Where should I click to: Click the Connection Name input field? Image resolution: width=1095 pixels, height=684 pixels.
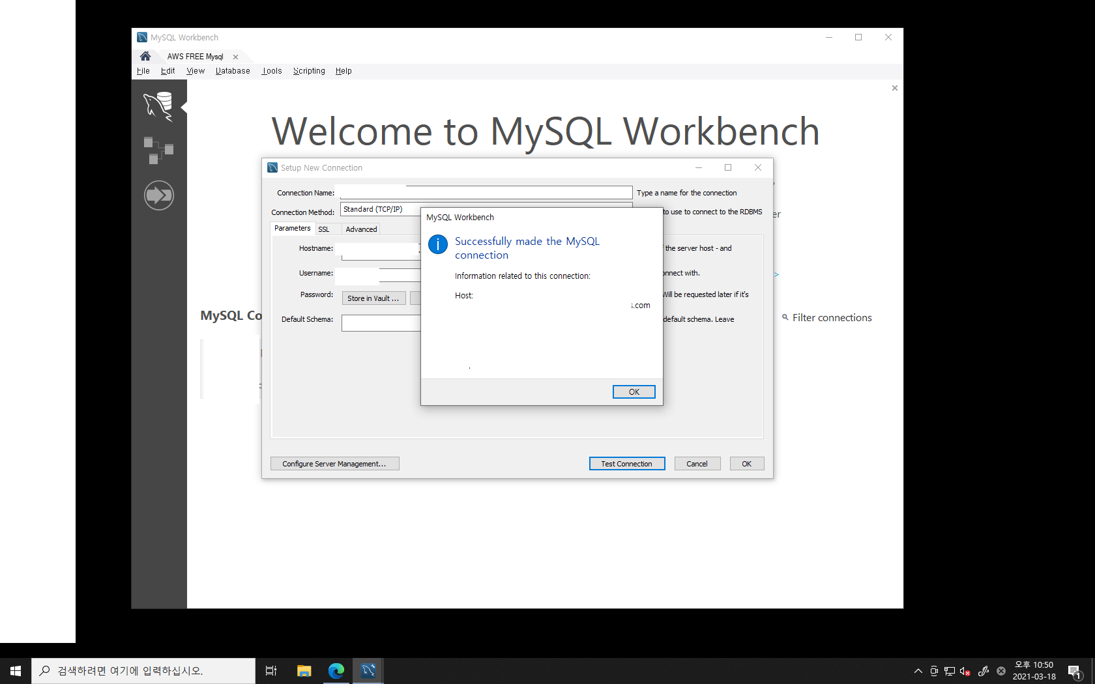coord(486,193)
